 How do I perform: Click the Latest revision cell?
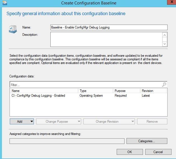coord(146,96)
